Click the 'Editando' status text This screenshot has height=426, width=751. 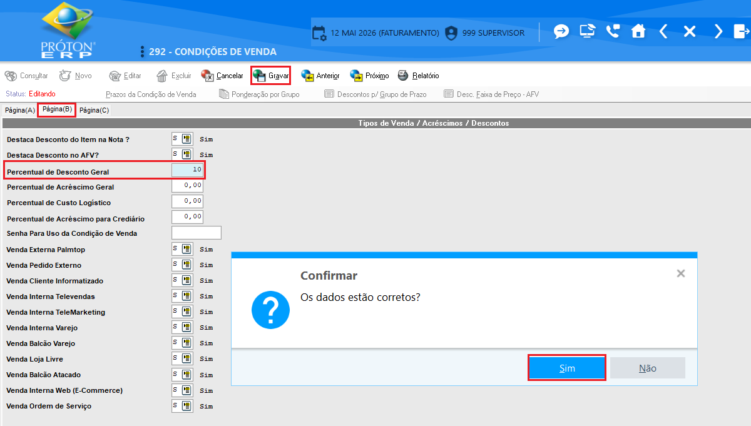click(x=42, y=94)
